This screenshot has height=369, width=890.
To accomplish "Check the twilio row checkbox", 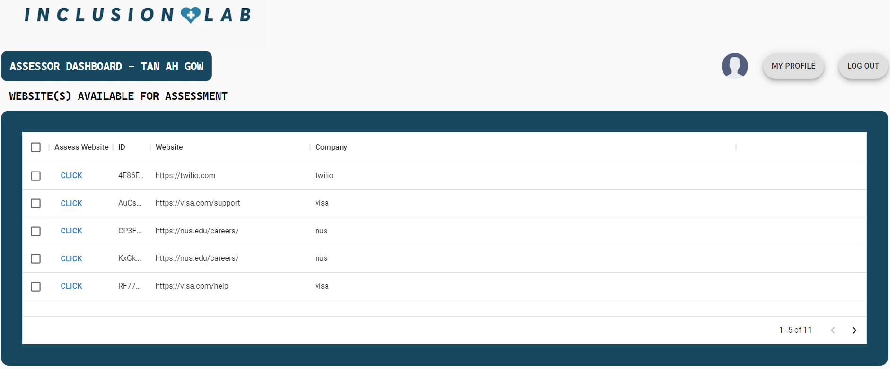I will point(36,176).
